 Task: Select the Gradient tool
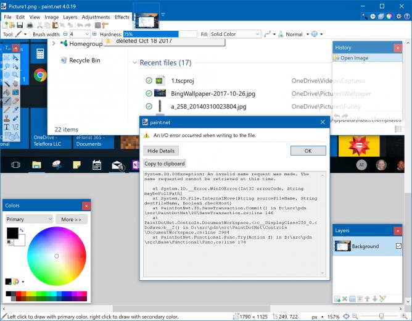click(x=15, y=92)
